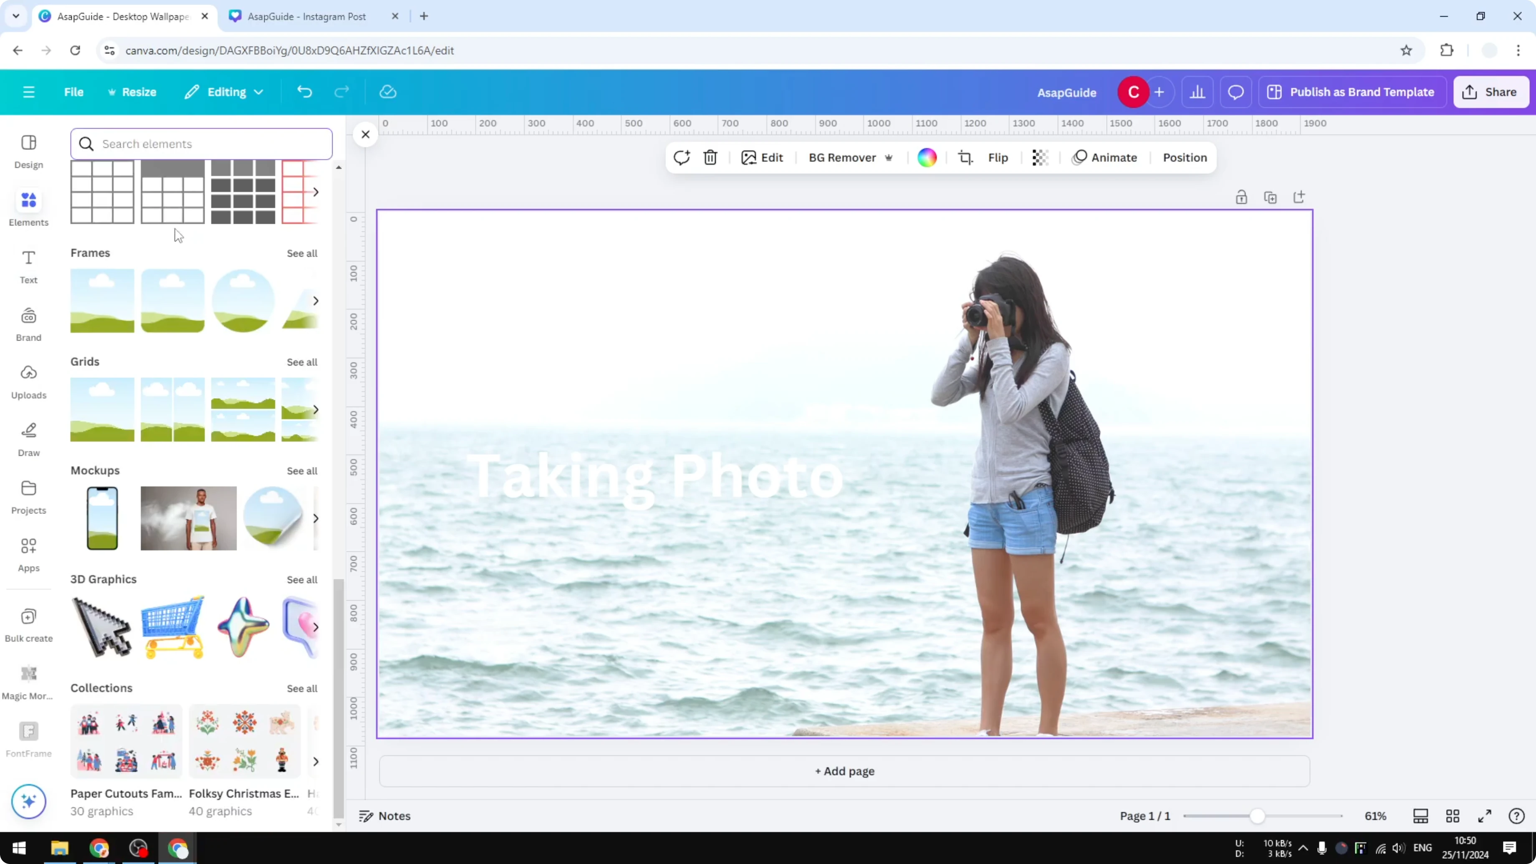Expand the BG Remover dropdown arrow
Screen dimensions: 1536x864
(x=889, y=157)
